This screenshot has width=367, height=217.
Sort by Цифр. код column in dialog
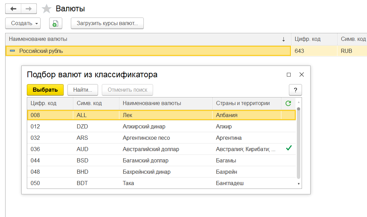[50, 103]
